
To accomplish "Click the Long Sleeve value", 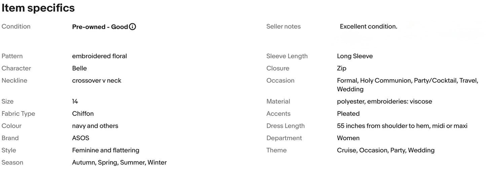I will point(355,56).
